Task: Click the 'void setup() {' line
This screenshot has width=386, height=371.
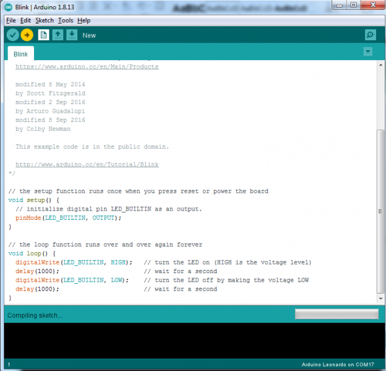Action: click(x=34, y=200)
